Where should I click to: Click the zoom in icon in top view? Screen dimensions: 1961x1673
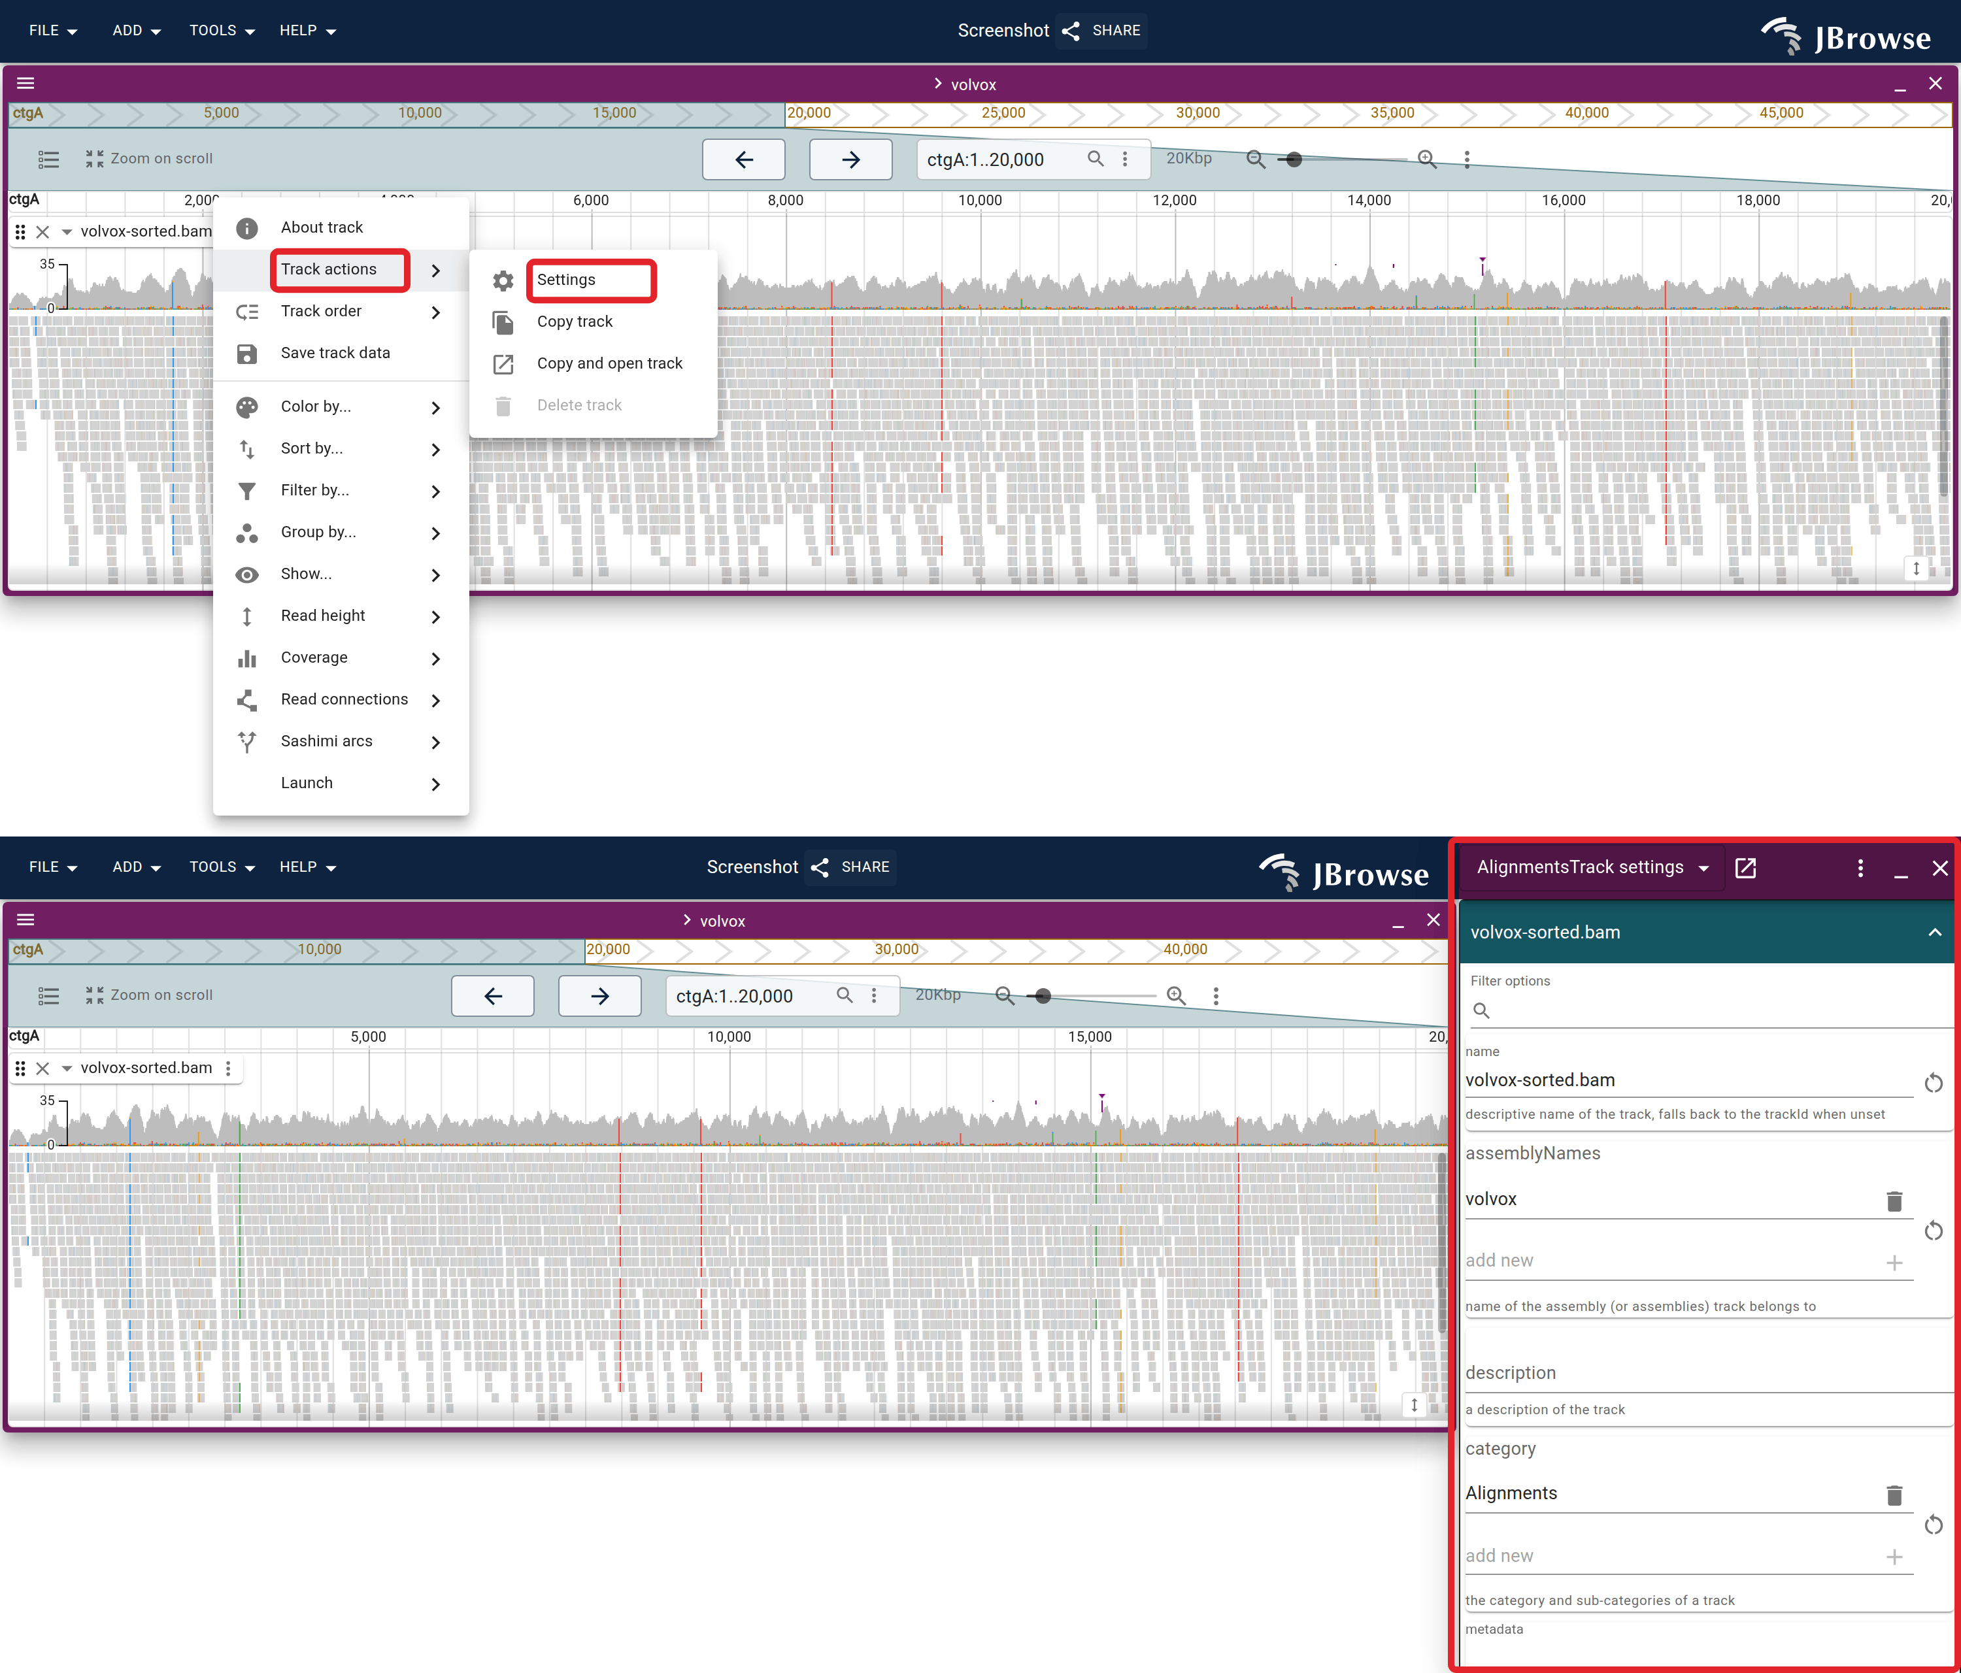point(1427,159)
